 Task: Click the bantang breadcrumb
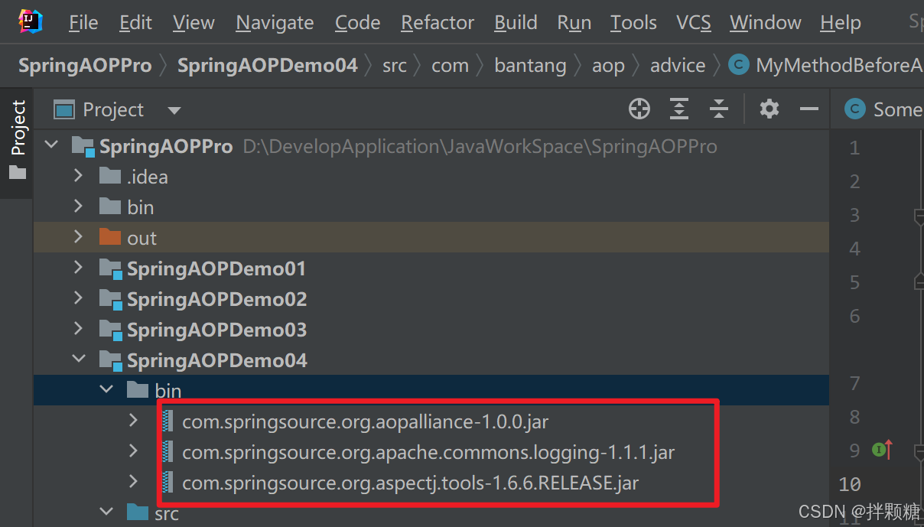click(530, 66)
